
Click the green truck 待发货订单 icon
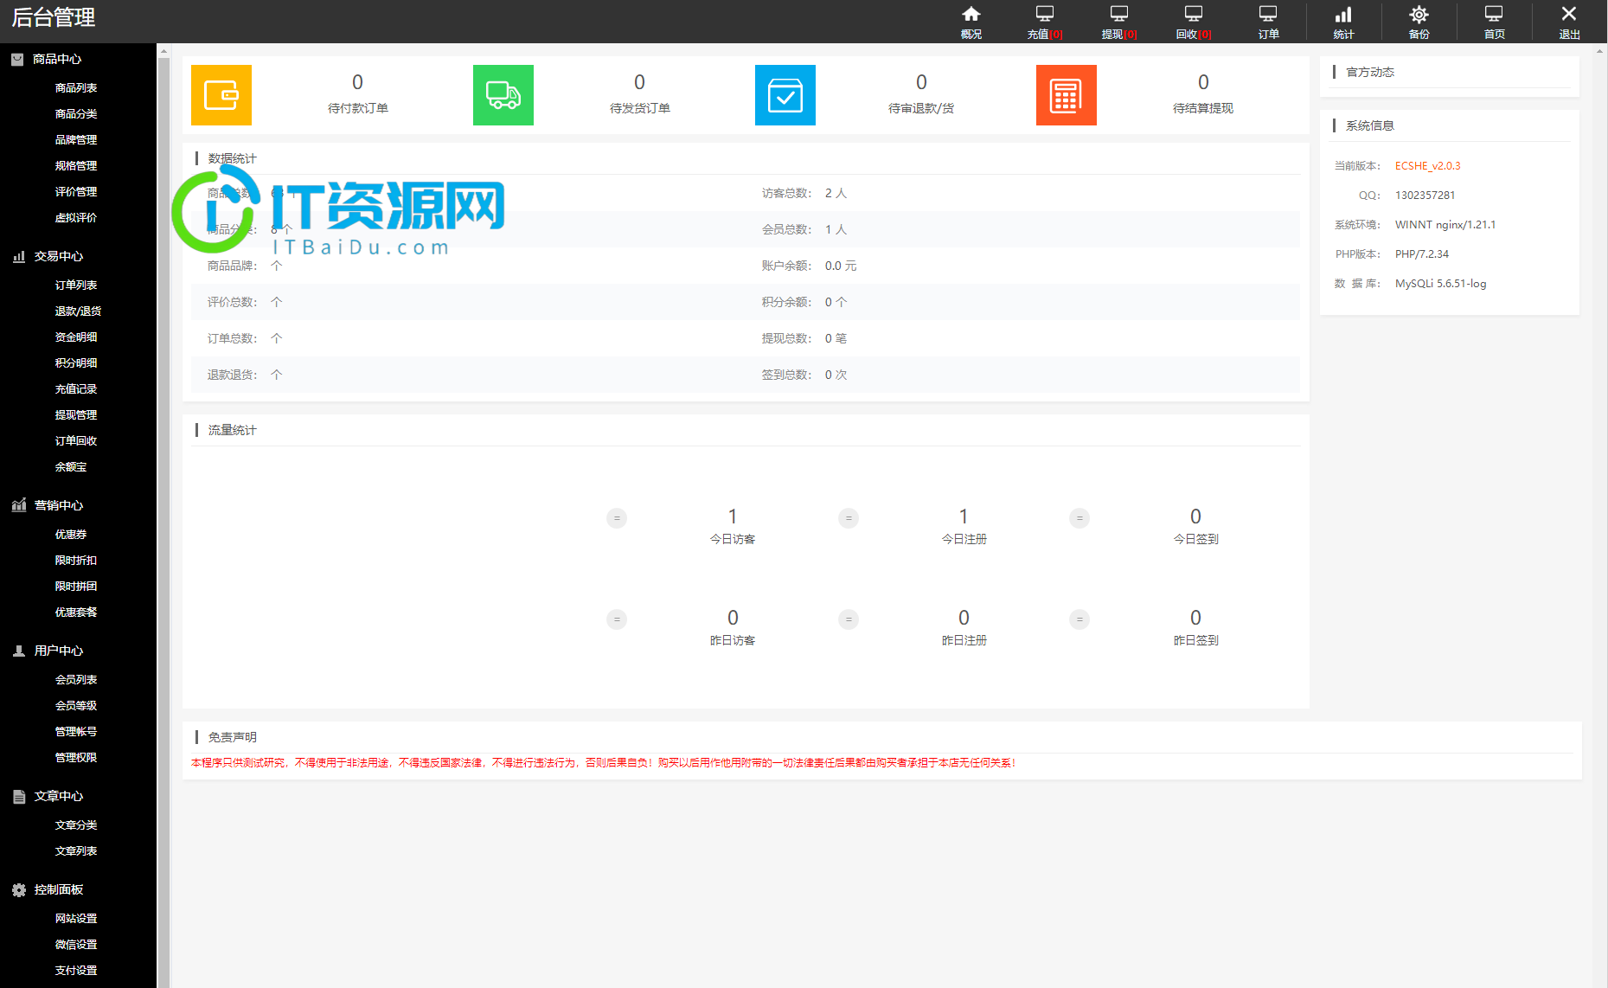pos(503,95)
